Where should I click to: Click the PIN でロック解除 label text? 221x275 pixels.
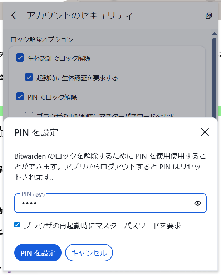(x=52, y=97)
